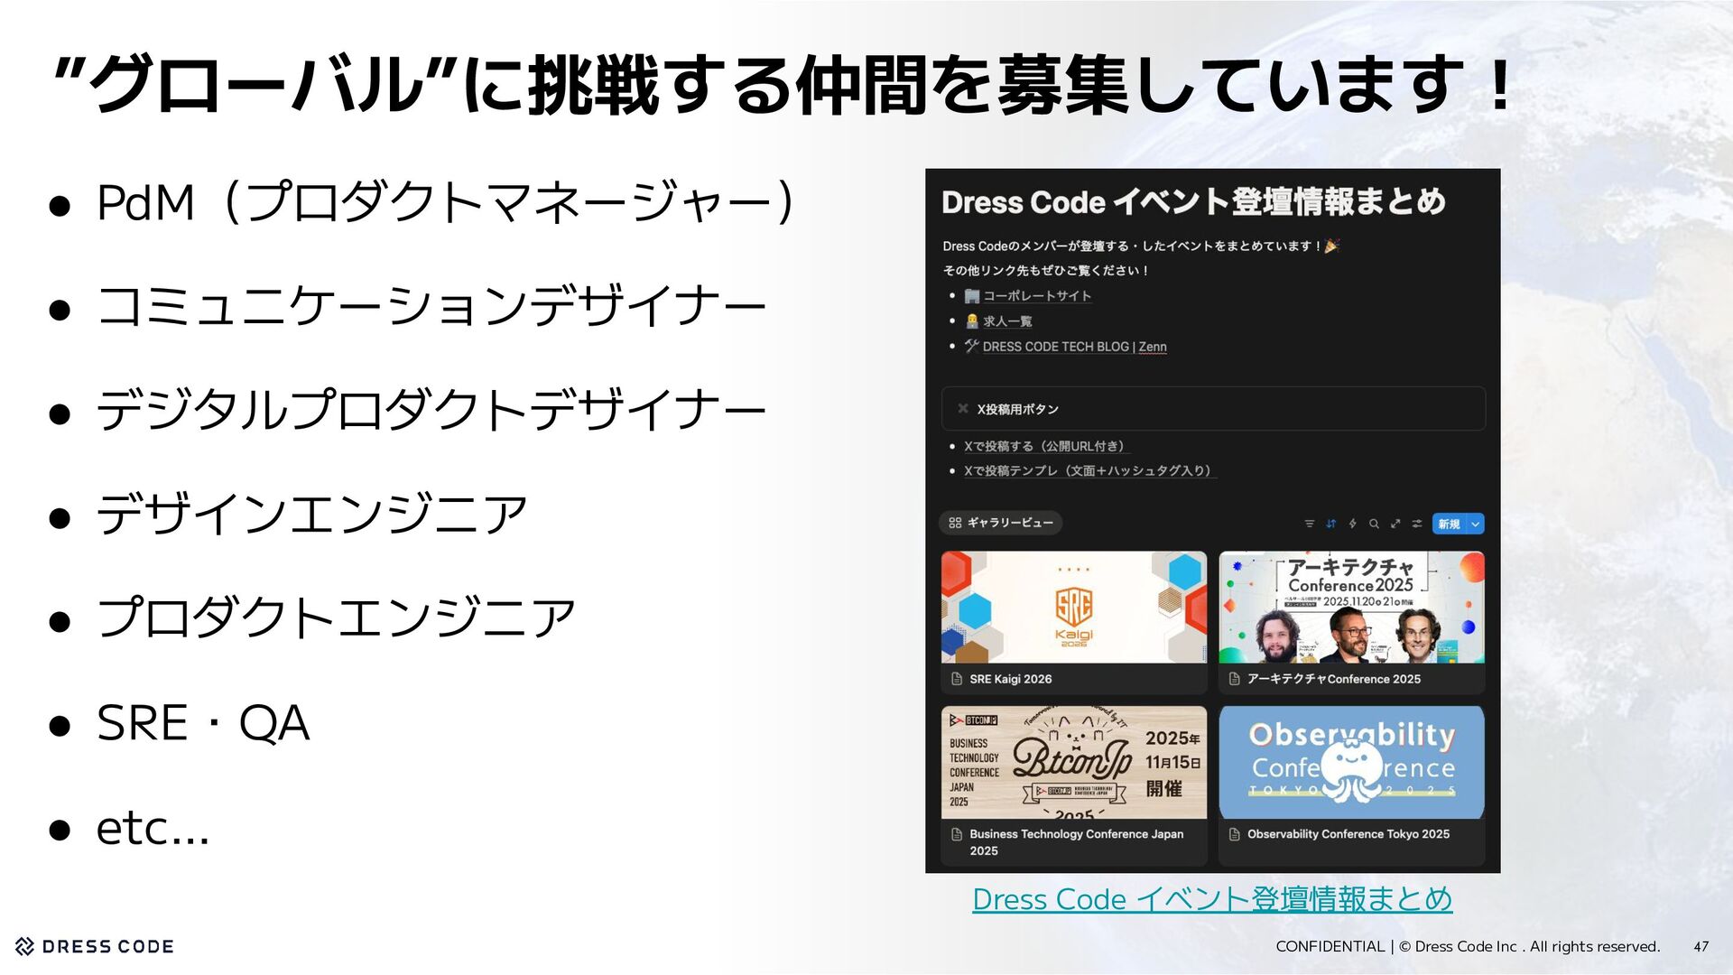Open the コーポレートサイト link
Image resolution: width=1733 pixels, height=975 pixels.
point(1036,296)
